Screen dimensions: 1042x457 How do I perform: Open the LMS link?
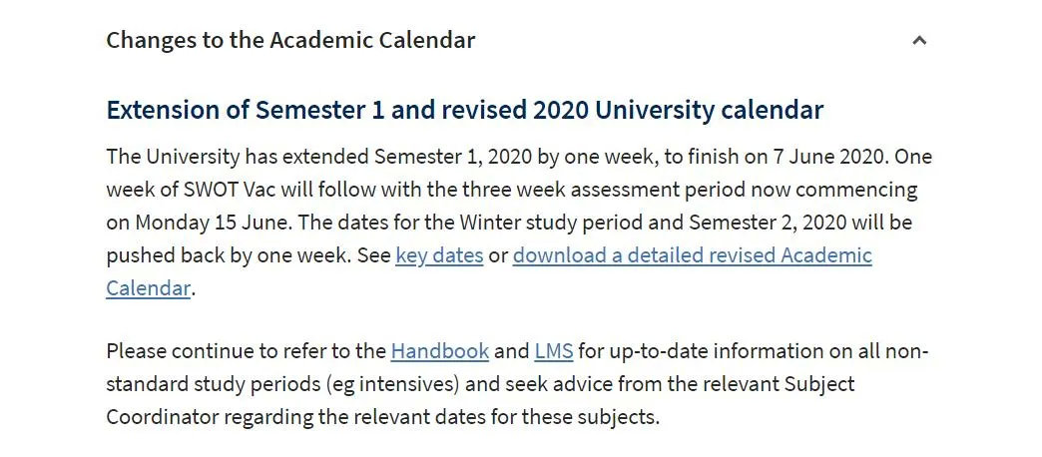tap(554, 350)
